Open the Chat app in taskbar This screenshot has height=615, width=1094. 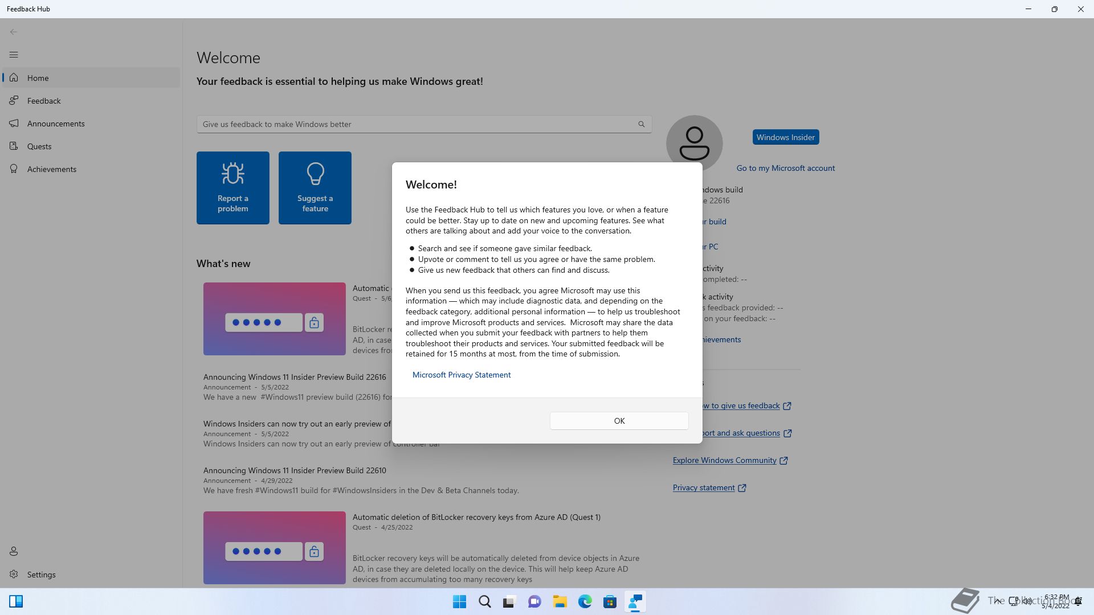click(534, 601)
